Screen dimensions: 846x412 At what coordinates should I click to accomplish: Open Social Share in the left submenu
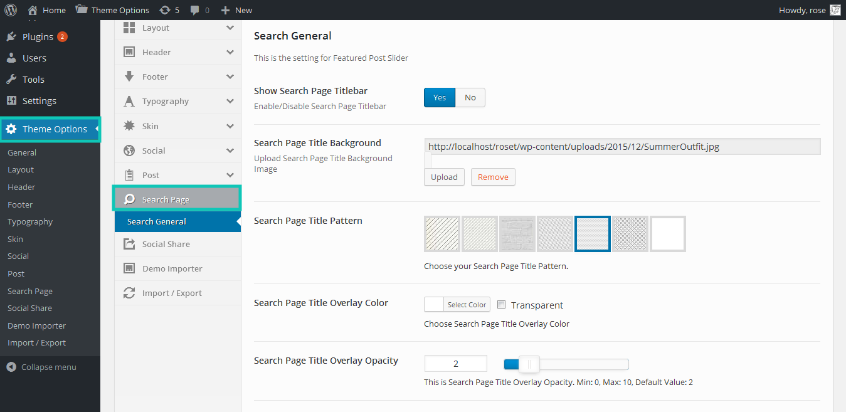pyautogui.click(x=29, y=308)
